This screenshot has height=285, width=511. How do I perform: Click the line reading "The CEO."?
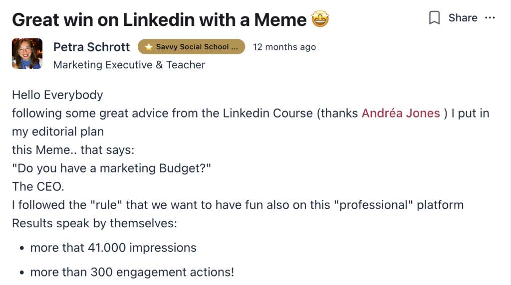pyautogui.click(x=38, y=187)
